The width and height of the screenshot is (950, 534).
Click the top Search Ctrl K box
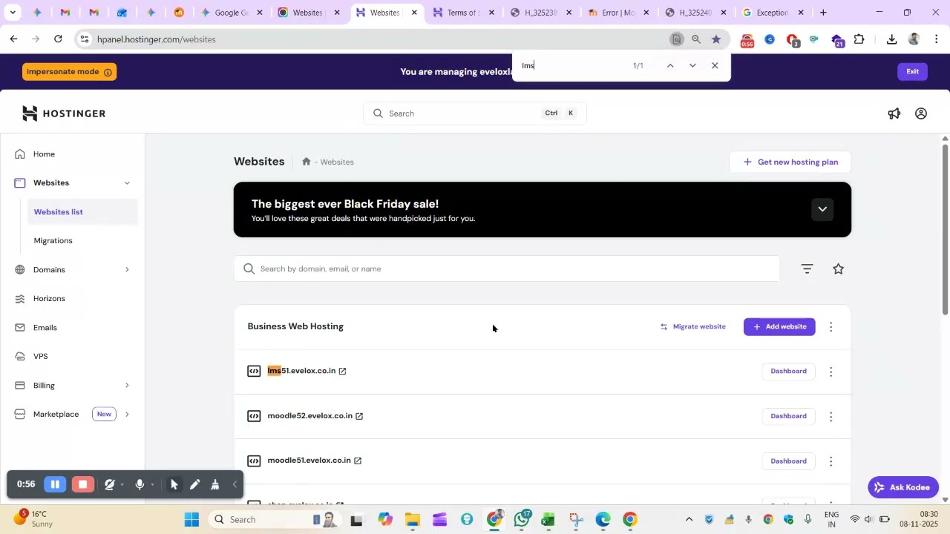coord(475,113)
